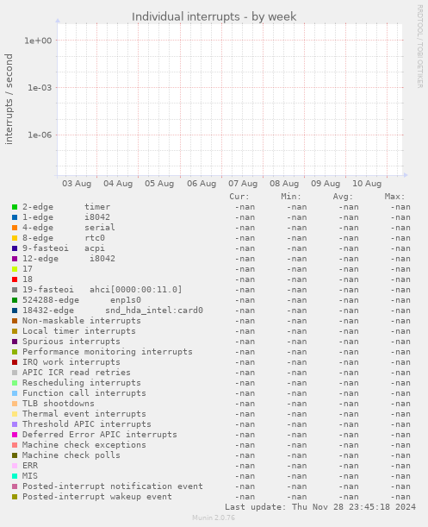Viewport: 428px width, 527px height.
Task: Click the 1e-03 y-axis tick label
Action: (40, 88)
